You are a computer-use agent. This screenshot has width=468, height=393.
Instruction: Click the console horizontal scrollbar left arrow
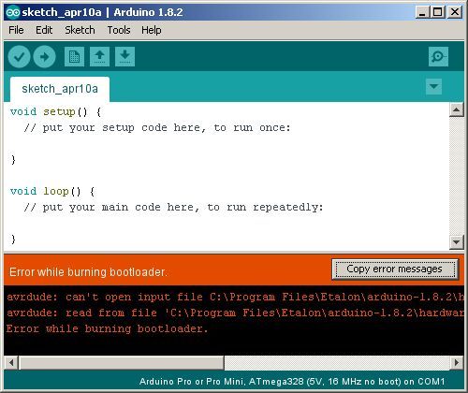coord(11,362)
